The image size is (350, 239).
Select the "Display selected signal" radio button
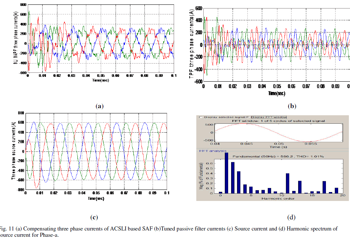(200, 117)
